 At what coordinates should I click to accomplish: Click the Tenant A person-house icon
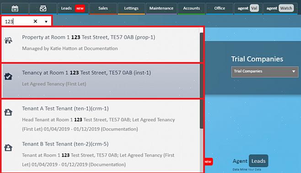[8, 112]
